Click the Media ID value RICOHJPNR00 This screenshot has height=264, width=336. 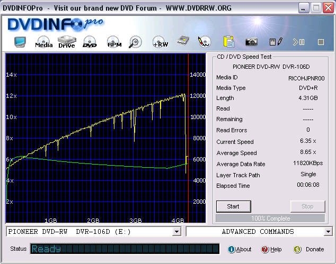(x=306, y=78)
